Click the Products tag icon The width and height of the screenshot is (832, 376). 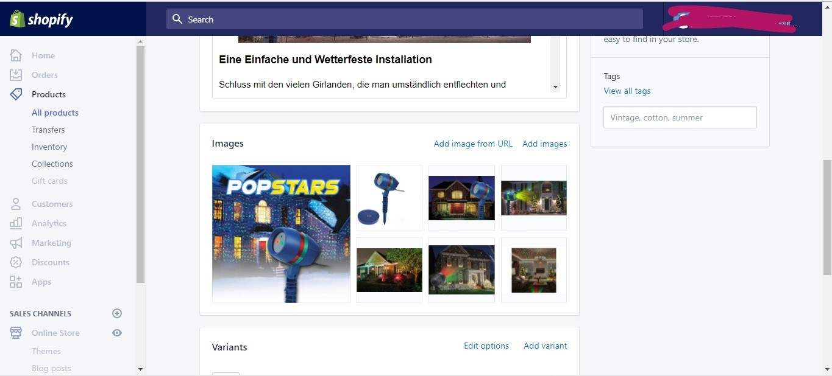[x=16, y=94]
